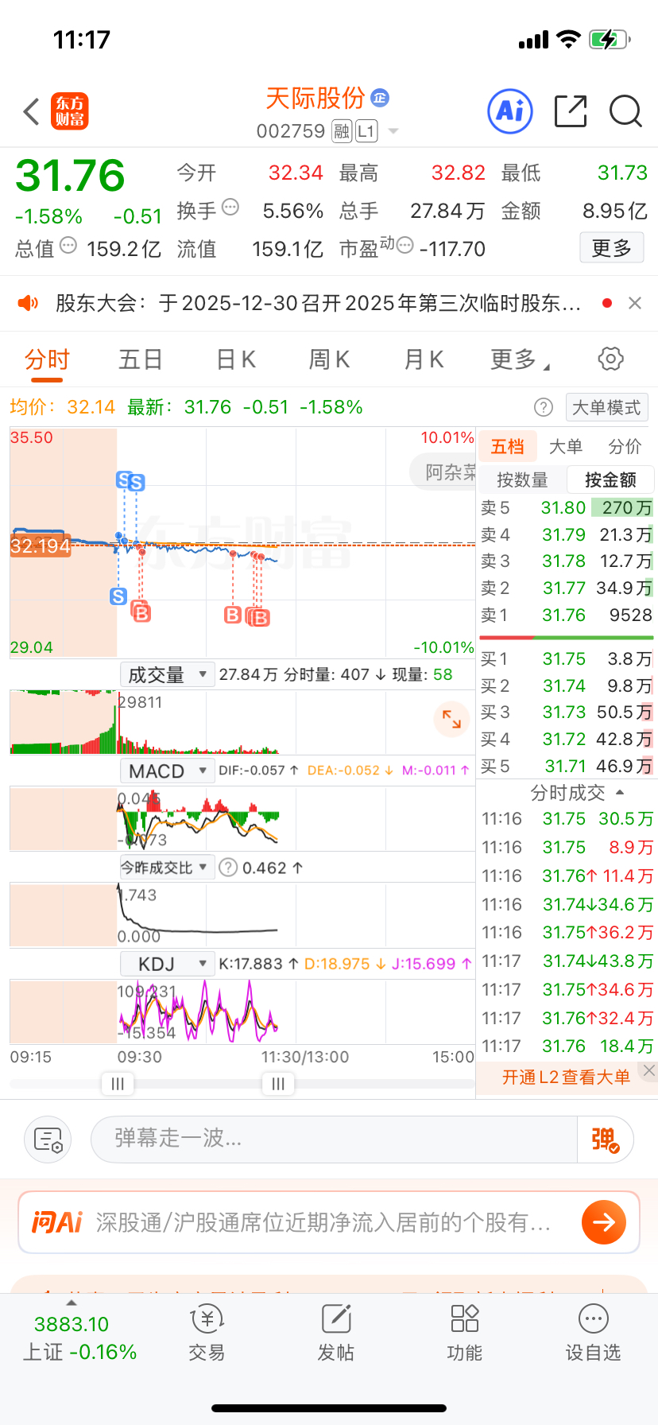Select the 五档 tab
This screenshot has width=658, height=1425.
507,447
